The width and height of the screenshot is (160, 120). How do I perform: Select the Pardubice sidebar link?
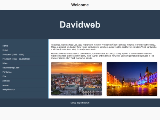coord(7,72)
